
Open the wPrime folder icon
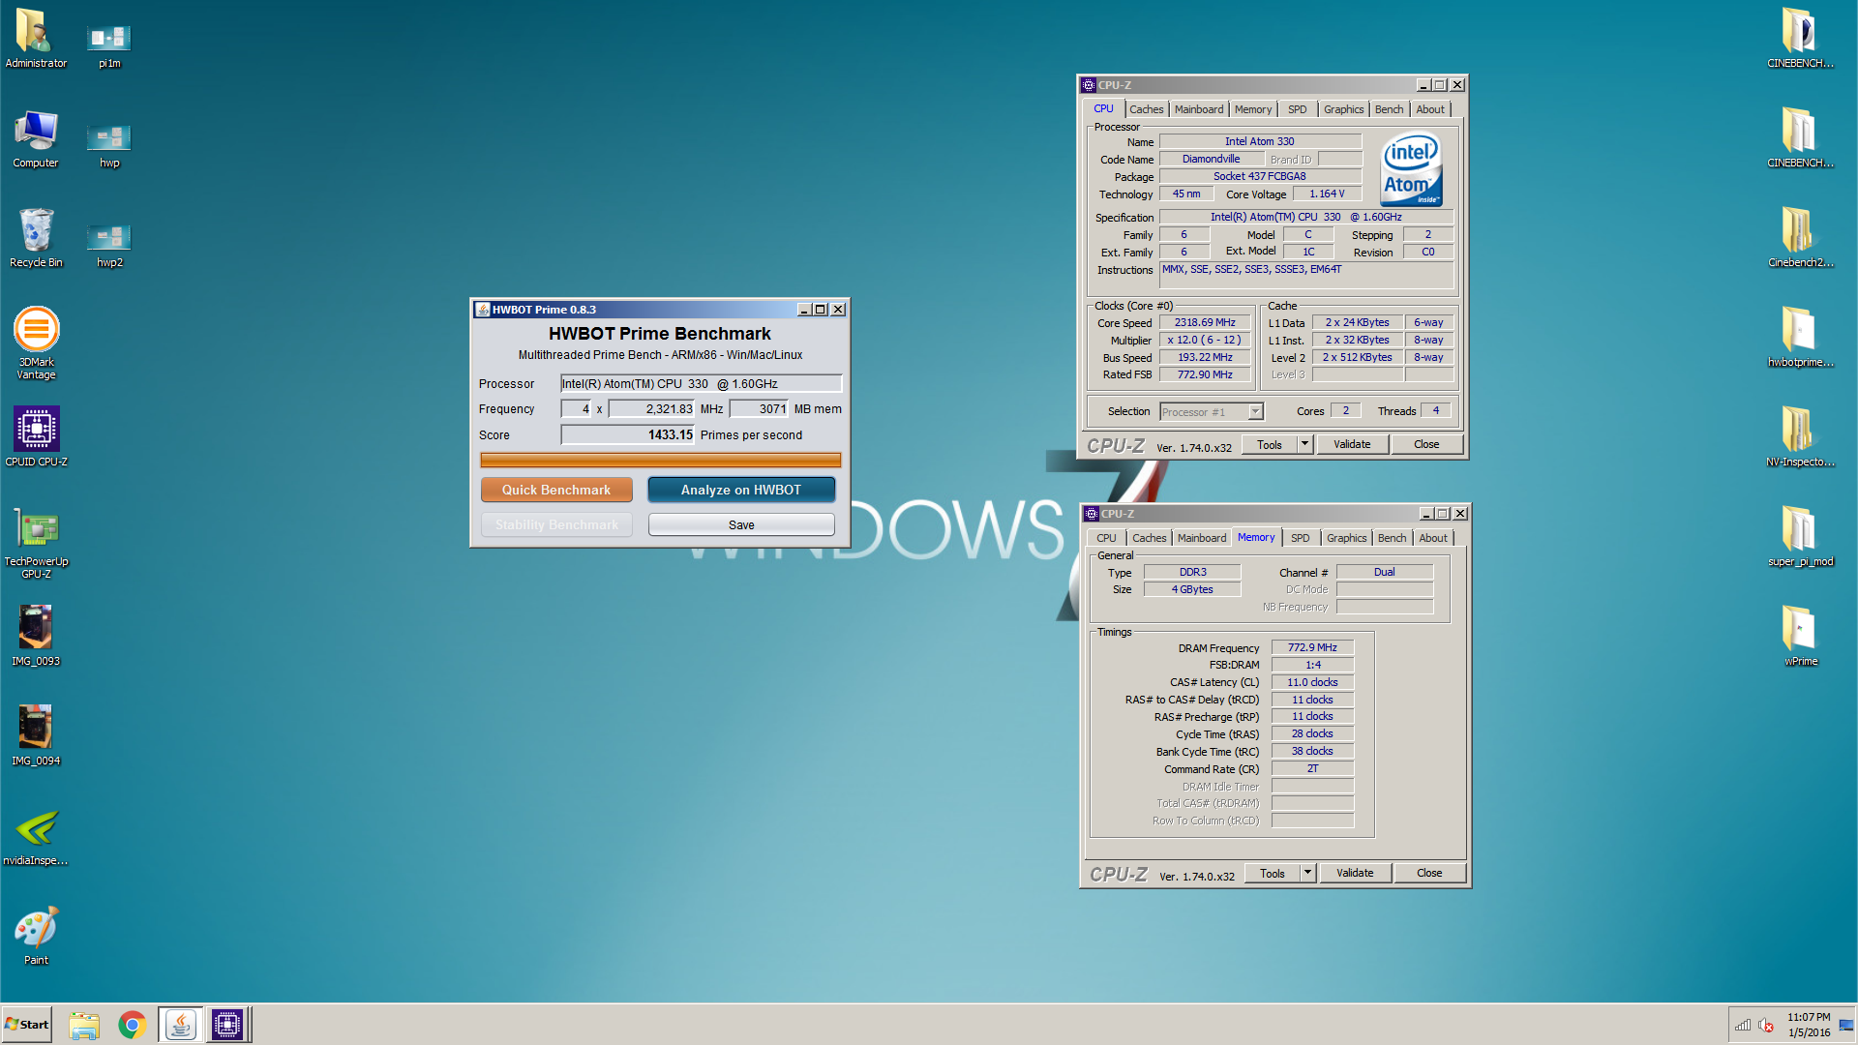(x=1800, y=636)
